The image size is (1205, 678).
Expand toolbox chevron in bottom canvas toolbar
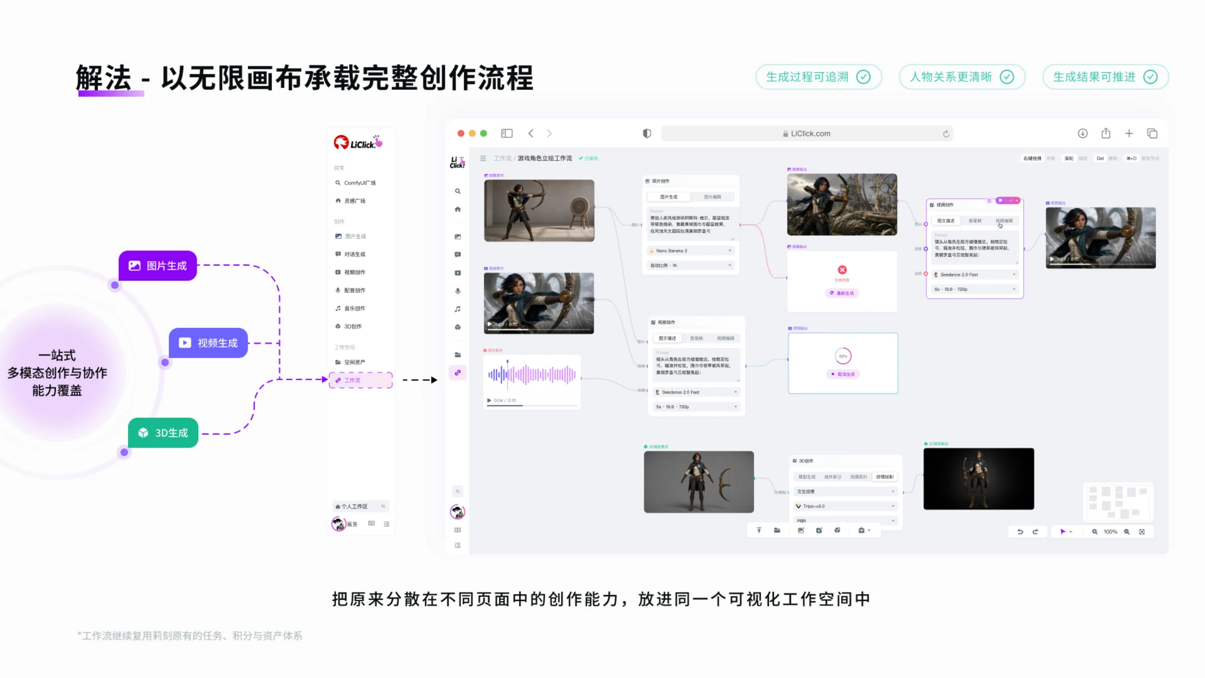click(x=869, y=530)
